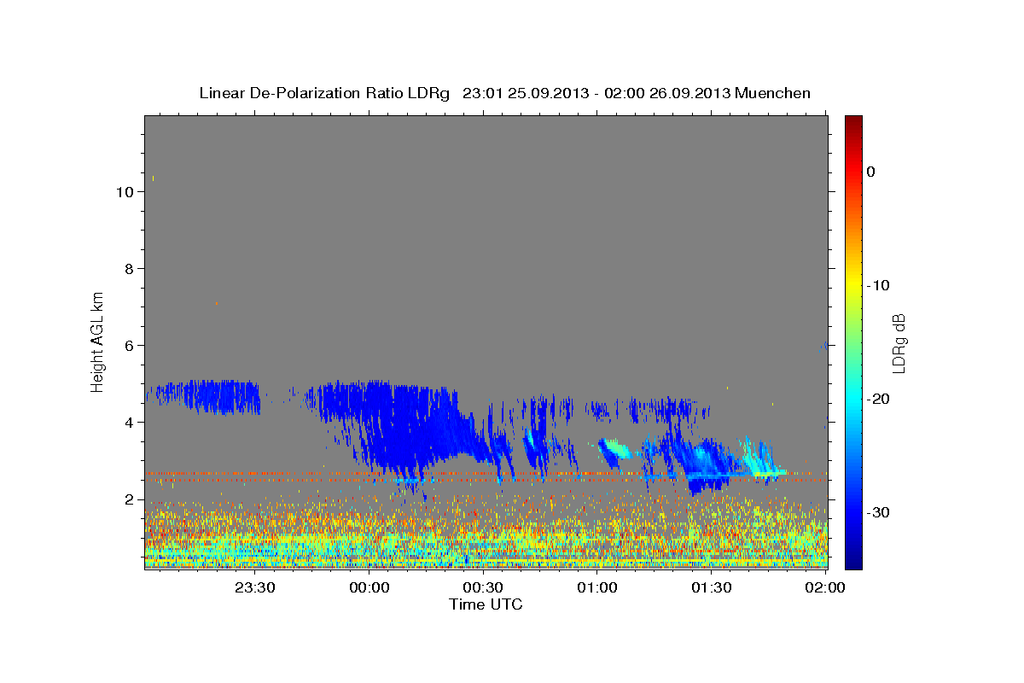
Task: Click the height tick label '2'
Action: (x=128, y=499)
